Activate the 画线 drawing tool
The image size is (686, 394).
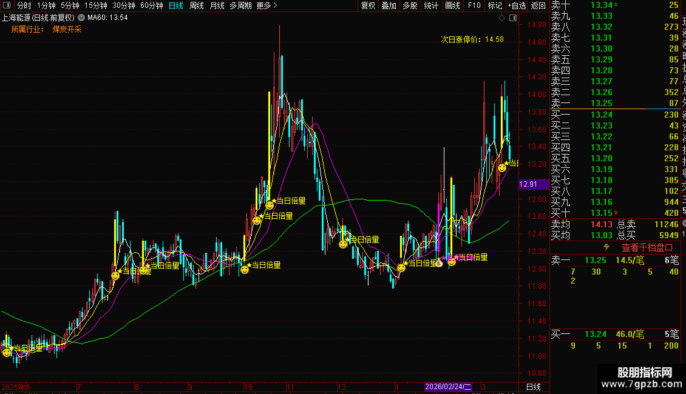pyautogui.click(x=452, y=5)
